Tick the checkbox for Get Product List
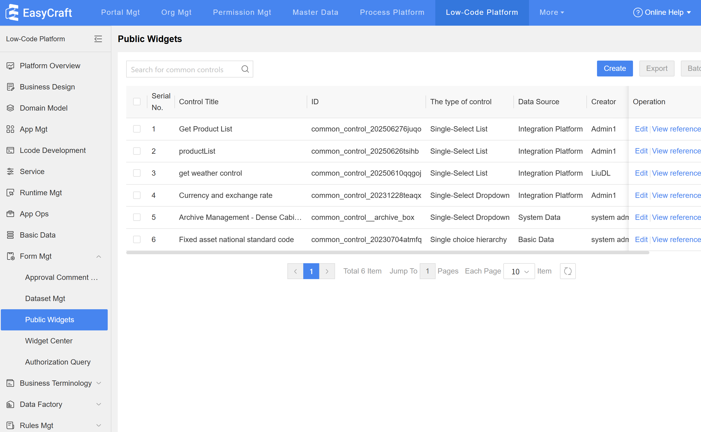This screenshot has height=432, width=701. pos(137,129)
